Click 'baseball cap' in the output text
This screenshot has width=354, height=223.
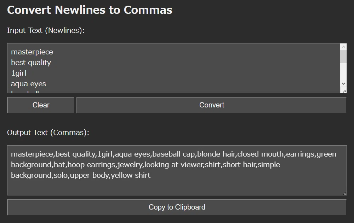(173, 154)
